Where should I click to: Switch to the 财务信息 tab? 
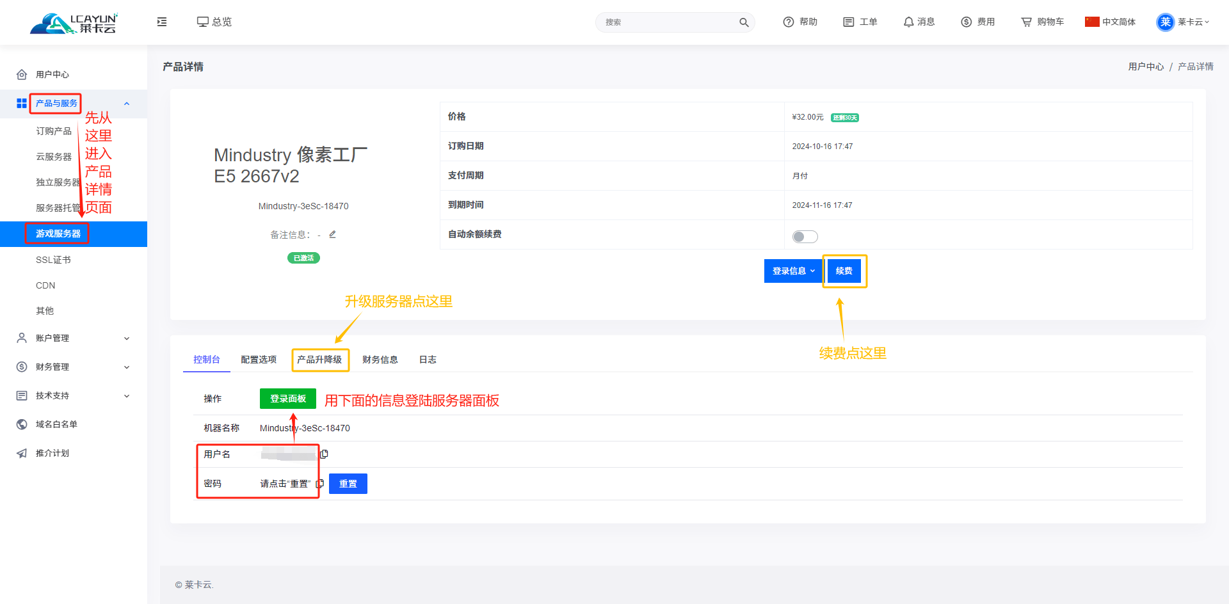click(x=380, y=360)
